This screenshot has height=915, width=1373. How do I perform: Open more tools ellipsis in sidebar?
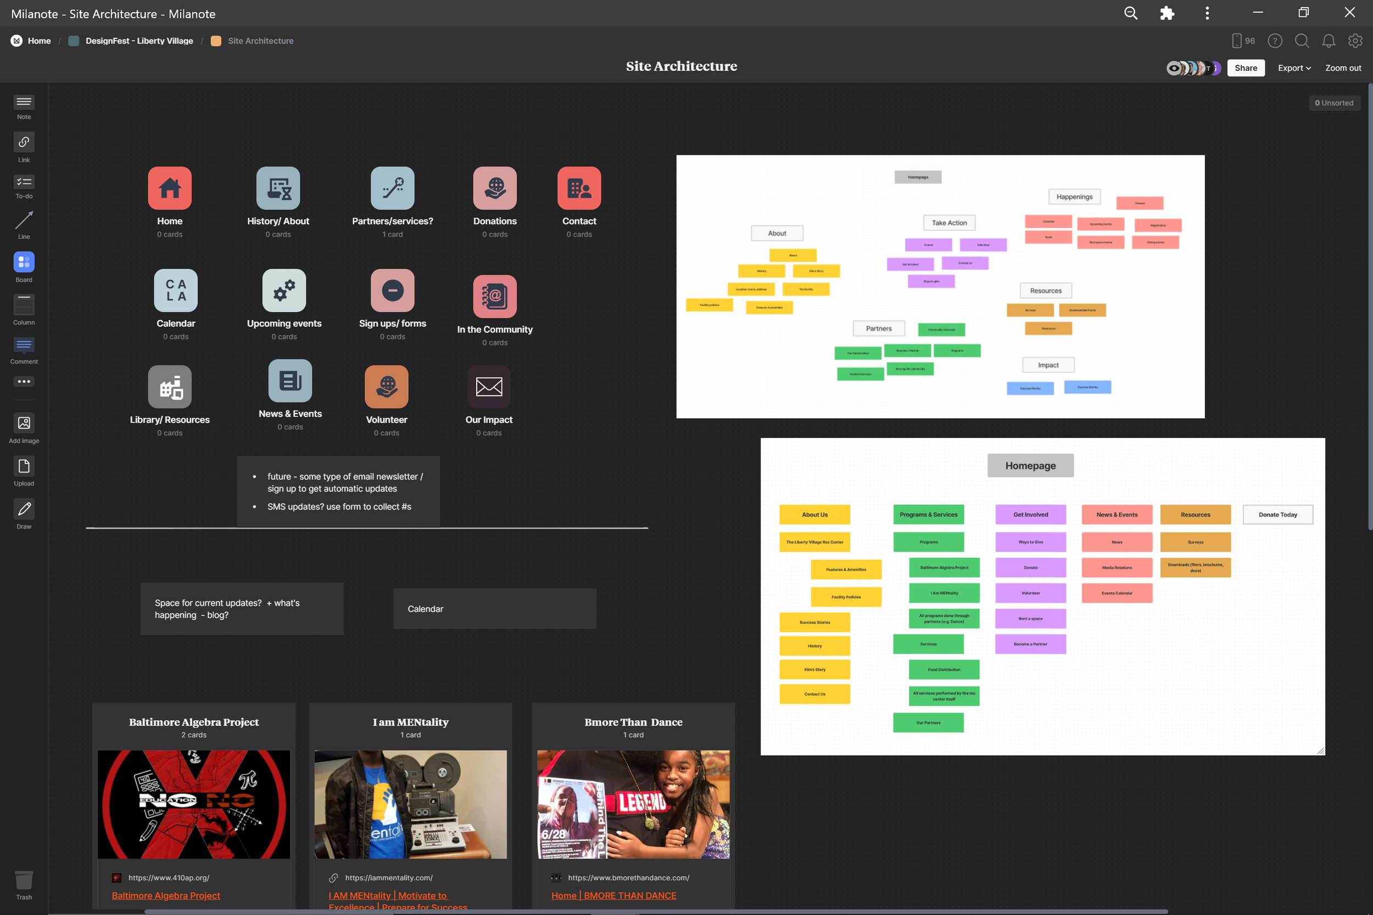(x=24, y=381)
